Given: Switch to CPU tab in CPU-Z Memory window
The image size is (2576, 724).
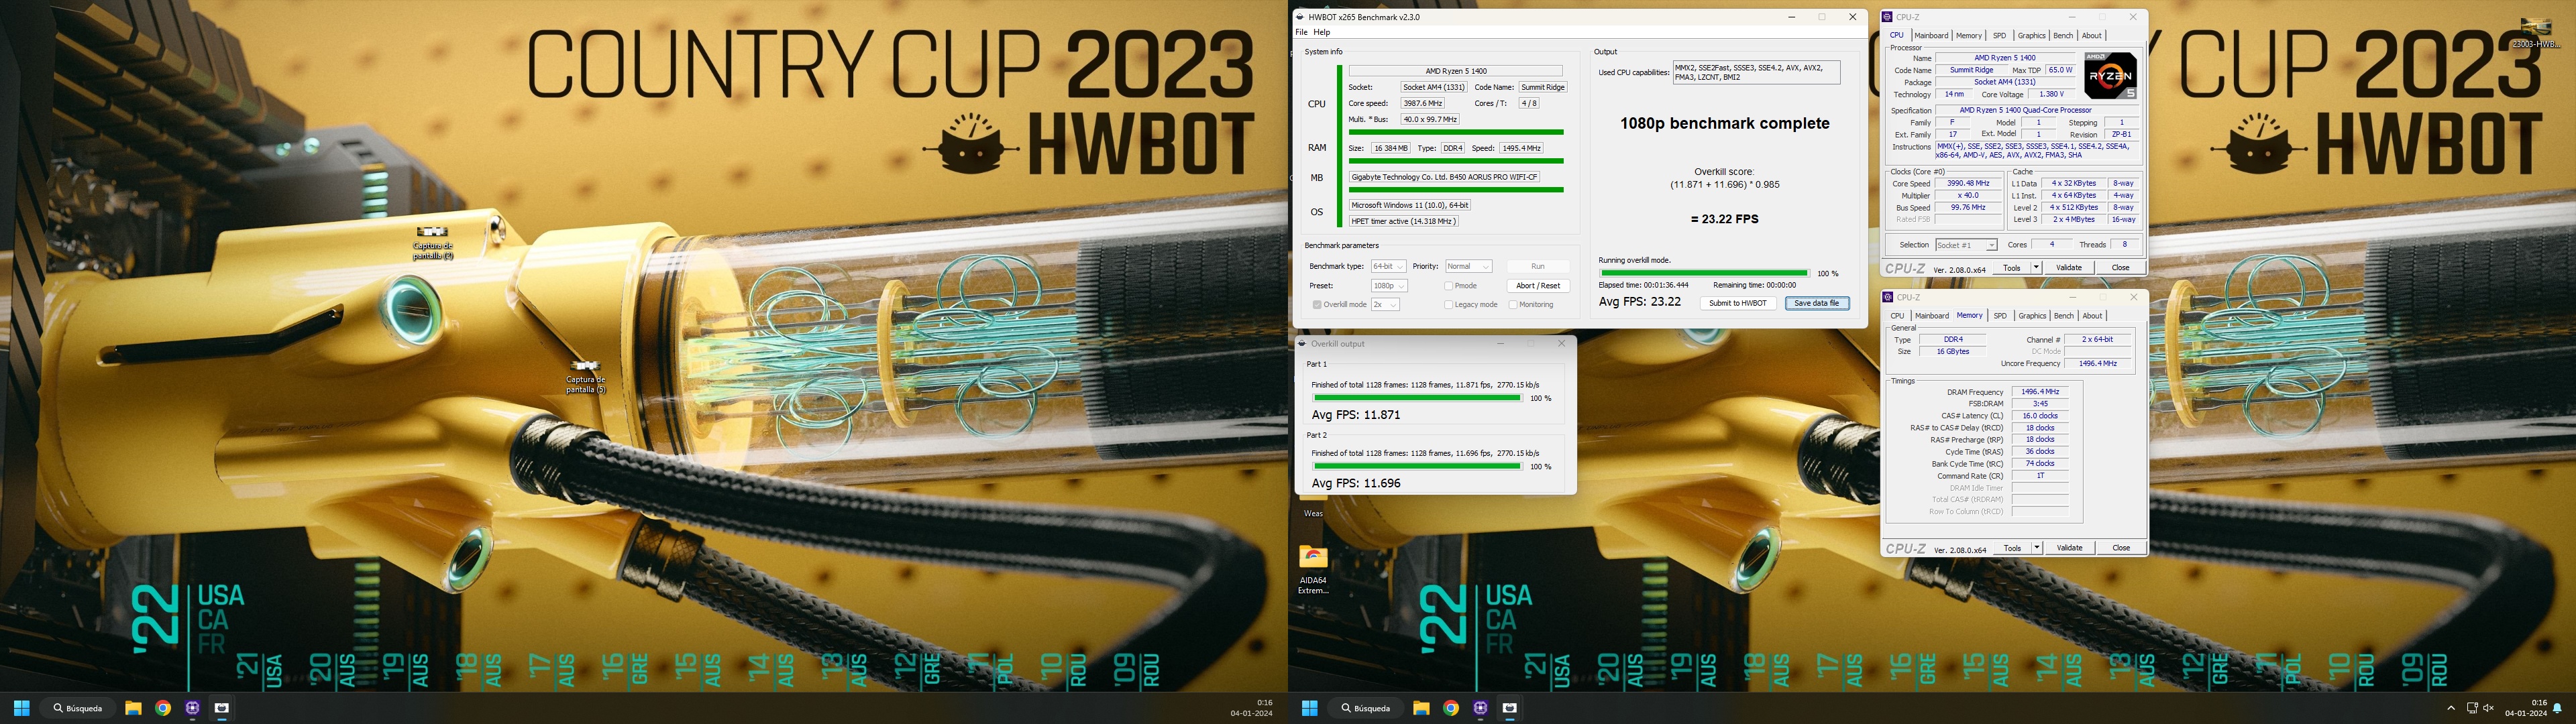Looking at the screenshot, I should pyautogui.click(x=1897, y=316).
